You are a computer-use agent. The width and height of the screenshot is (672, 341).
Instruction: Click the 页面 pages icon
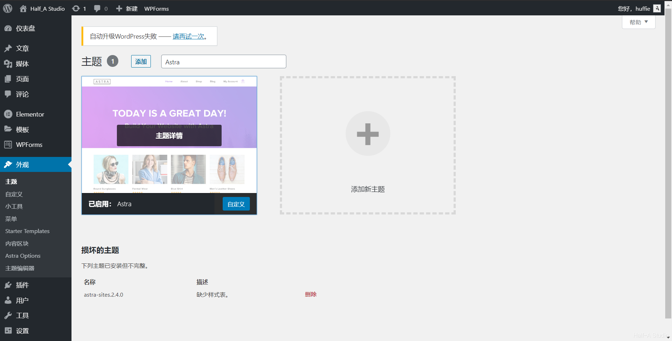pos(8,79)
